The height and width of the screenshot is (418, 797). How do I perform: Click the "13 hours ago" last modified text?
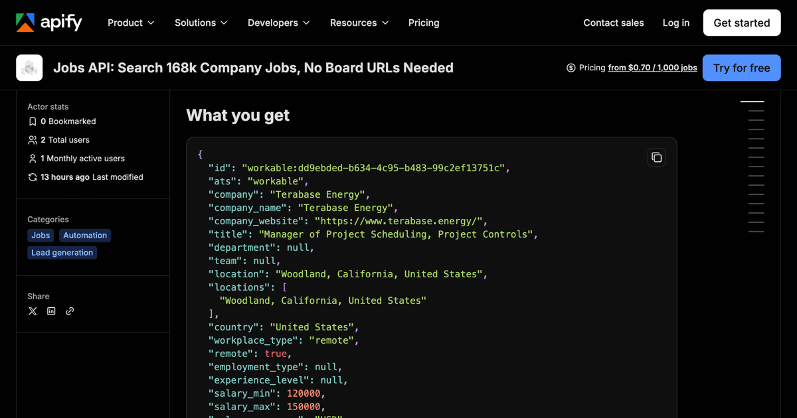tap(65, 177)
